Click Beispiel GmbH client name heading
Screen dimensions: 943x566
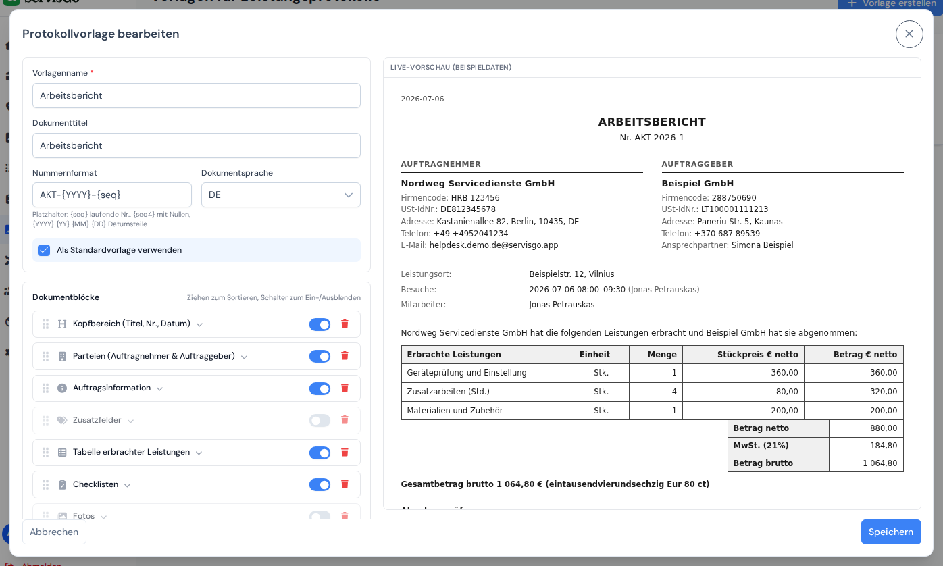point(698,183)
